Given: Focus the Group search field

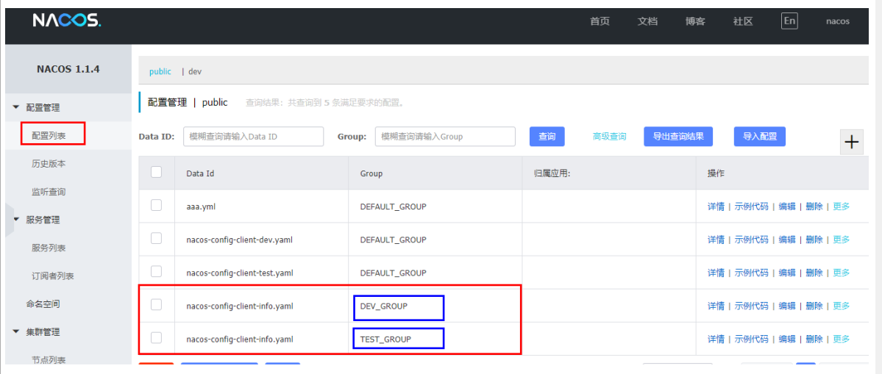Looking at the screenshot, I should click(x=445, y=137).
